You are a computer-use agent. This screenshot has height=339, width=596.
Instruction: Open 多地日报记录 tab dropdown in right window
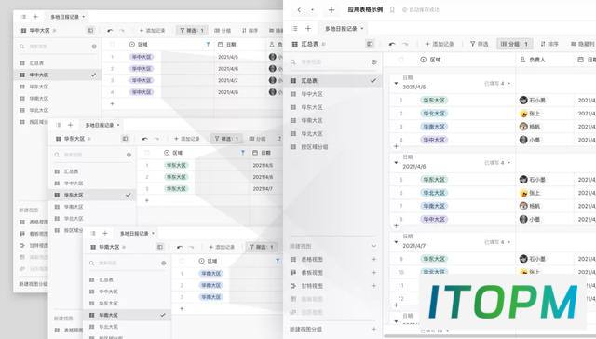[362, 29]
